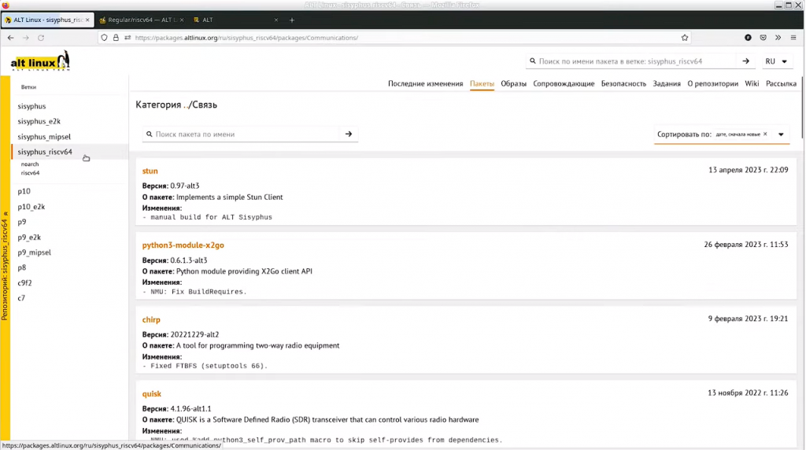This screenshot has width=806, height=450.
Task: Open the site permissions icon in address bar
Action: tap(128, 38)
